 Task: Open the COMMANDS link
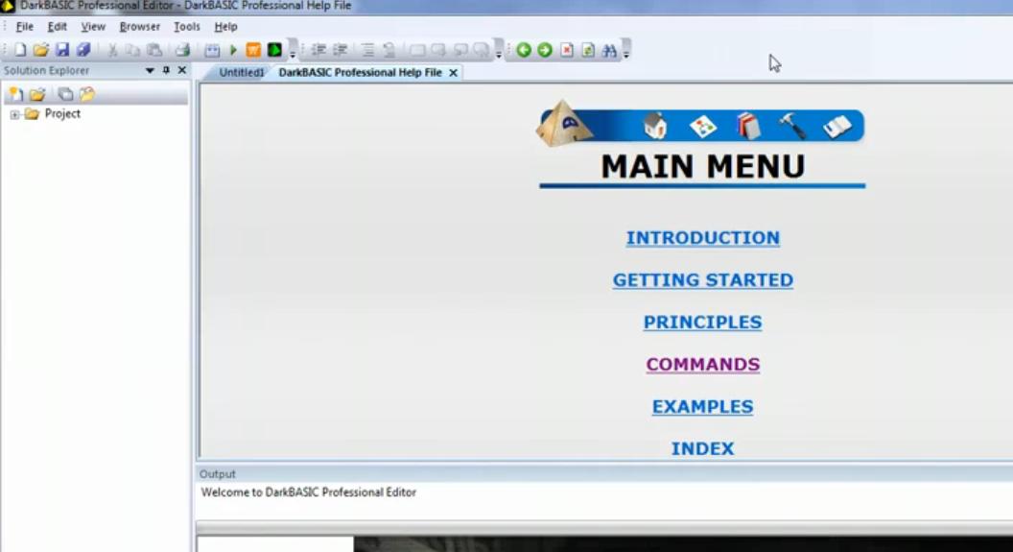pos(703,365)
